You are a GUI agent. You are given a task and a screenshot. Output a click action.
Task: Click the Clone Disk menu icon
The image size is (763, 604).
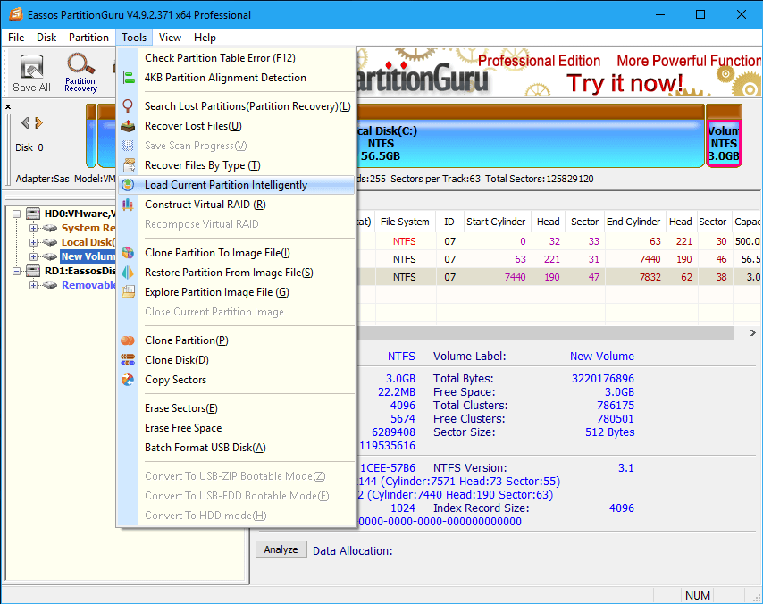pos(128,360)
